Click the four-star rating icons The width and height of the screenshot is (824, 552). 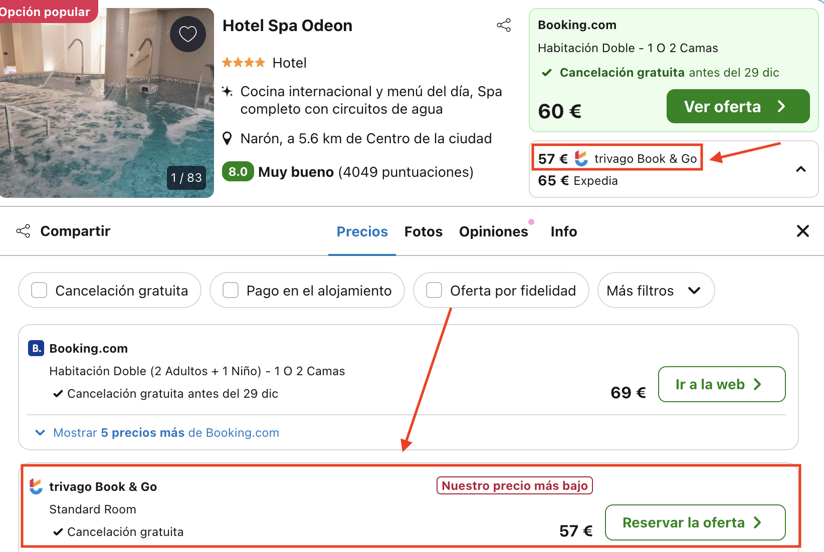244,62
